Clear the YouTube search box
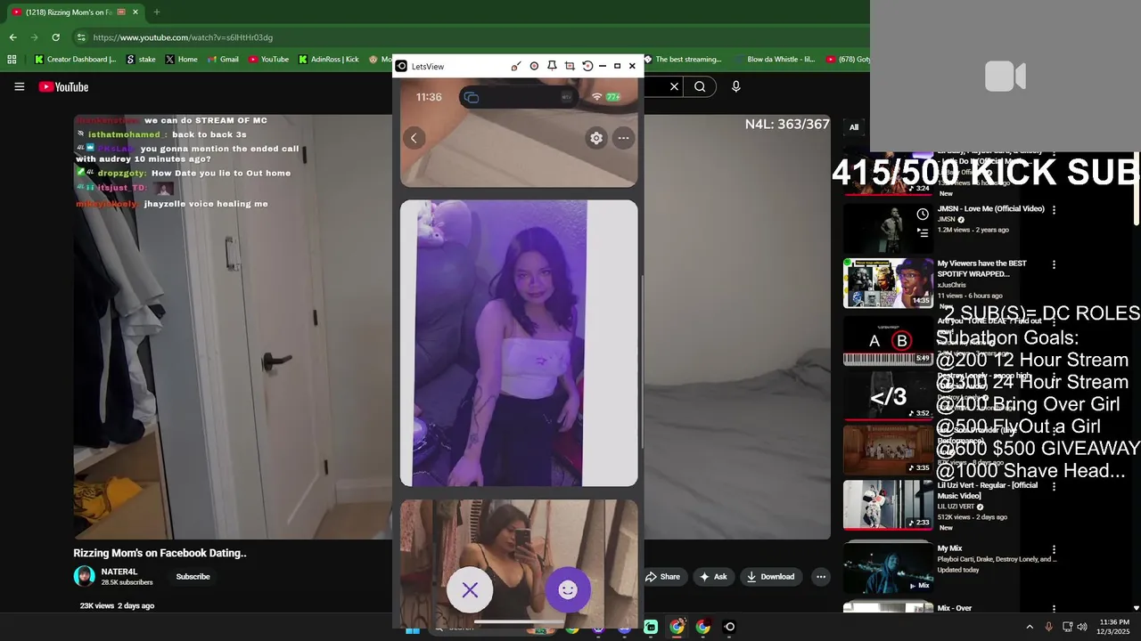The width and height of the screenshot is (1141, 641). point(674,86)
